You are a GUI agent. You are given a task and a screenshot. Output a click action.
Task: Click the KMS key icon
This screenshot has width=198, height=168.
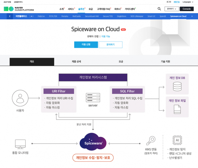[152, 140]
